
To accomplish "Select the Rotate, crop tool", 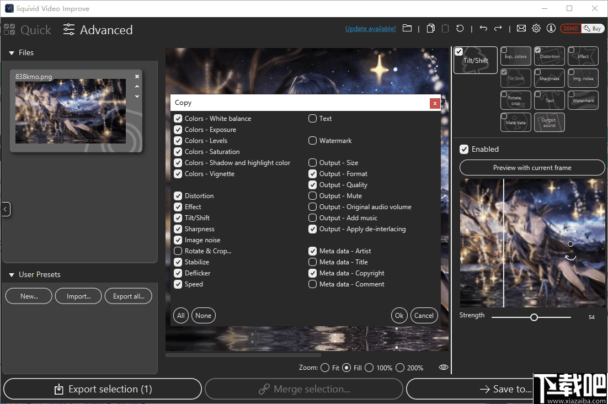I will [515, 100].
